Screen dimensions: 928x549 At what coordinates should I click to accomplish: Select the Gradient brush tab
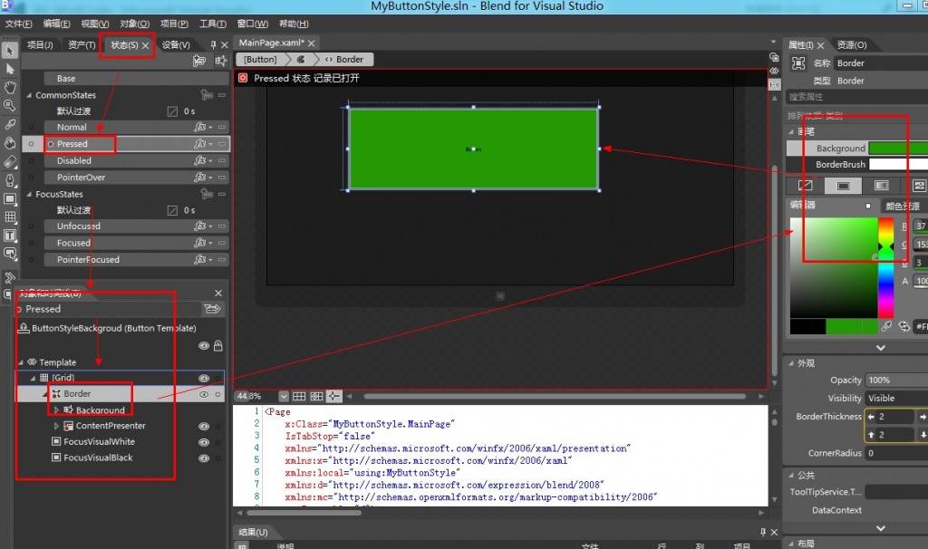tap(882, 185)
